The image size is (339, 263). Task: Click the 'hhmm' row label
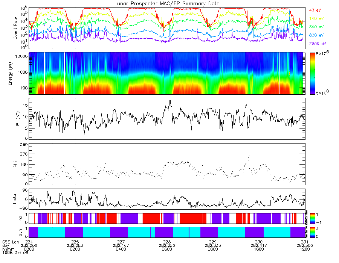(x=8, y=249)
